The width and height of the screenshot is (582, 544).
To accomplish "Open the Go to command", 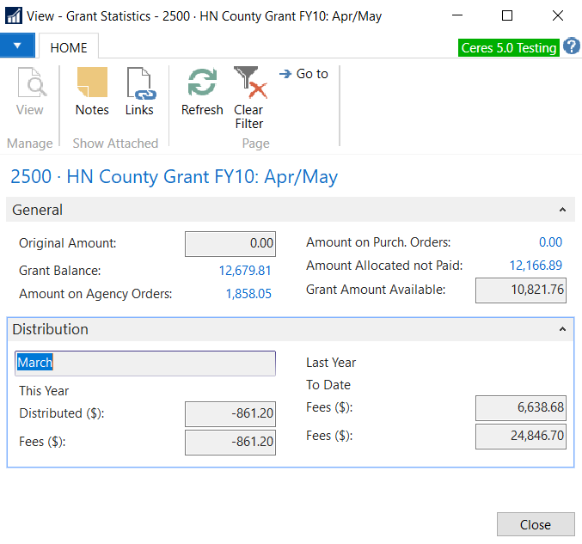I will coord(304,74).
